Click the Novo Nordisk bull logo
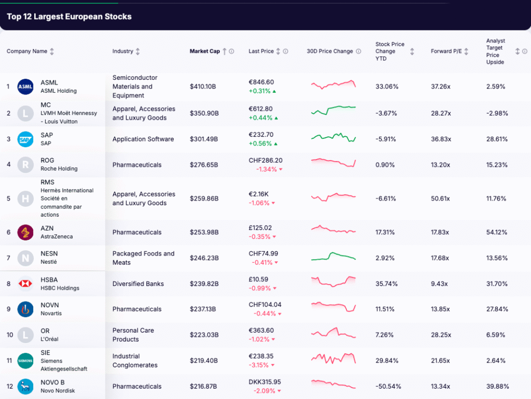 25,386
